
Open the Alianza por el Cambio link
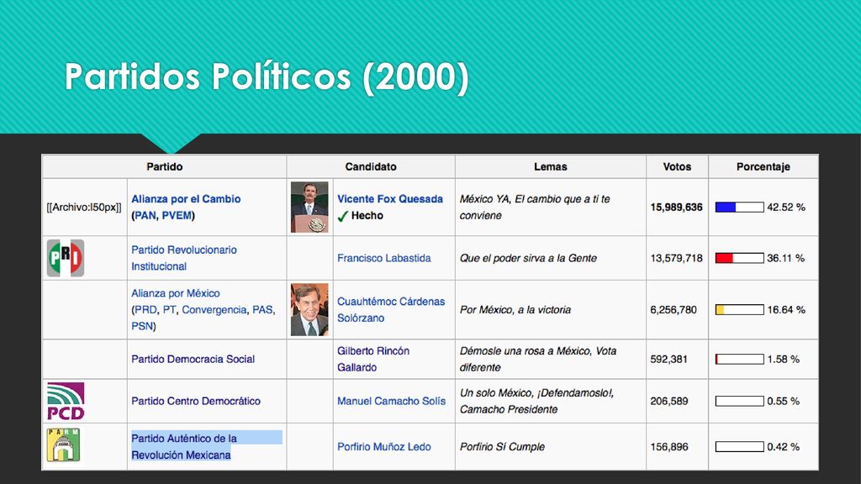186,199
